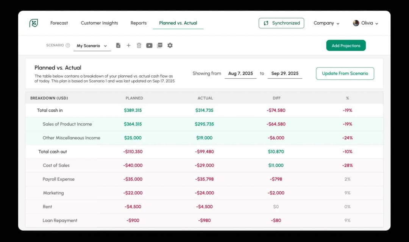
Task: Open scenario settings with the gear icon
Action: tap(170, 45)
